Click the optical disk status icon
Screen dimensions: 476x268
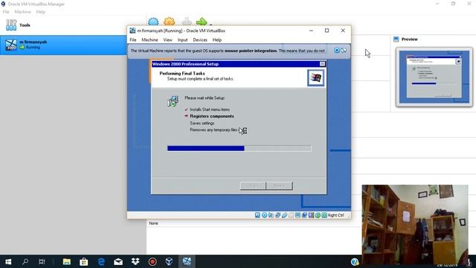coord(265,215)
